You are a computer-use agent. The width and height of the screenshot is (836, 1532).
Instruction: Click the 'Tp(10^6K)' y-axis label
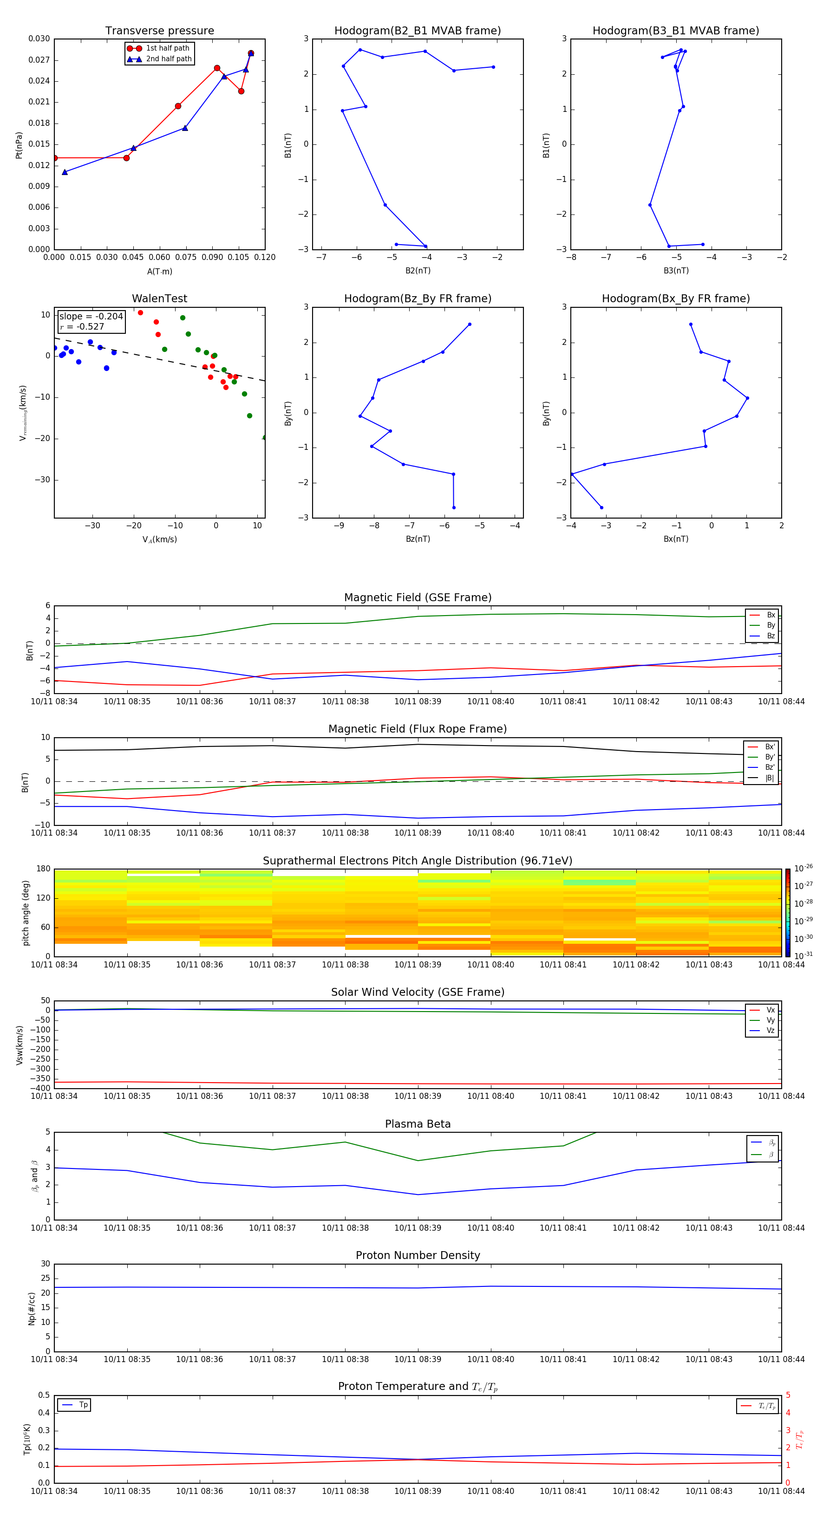[27, 1439]
